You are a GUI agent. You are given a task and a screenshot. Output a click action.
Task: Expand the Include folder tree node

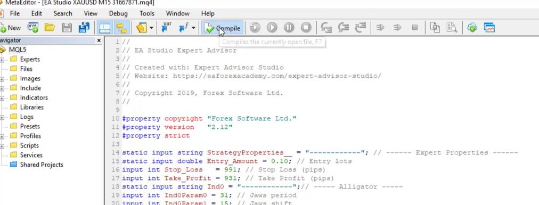tap(2, 88)
